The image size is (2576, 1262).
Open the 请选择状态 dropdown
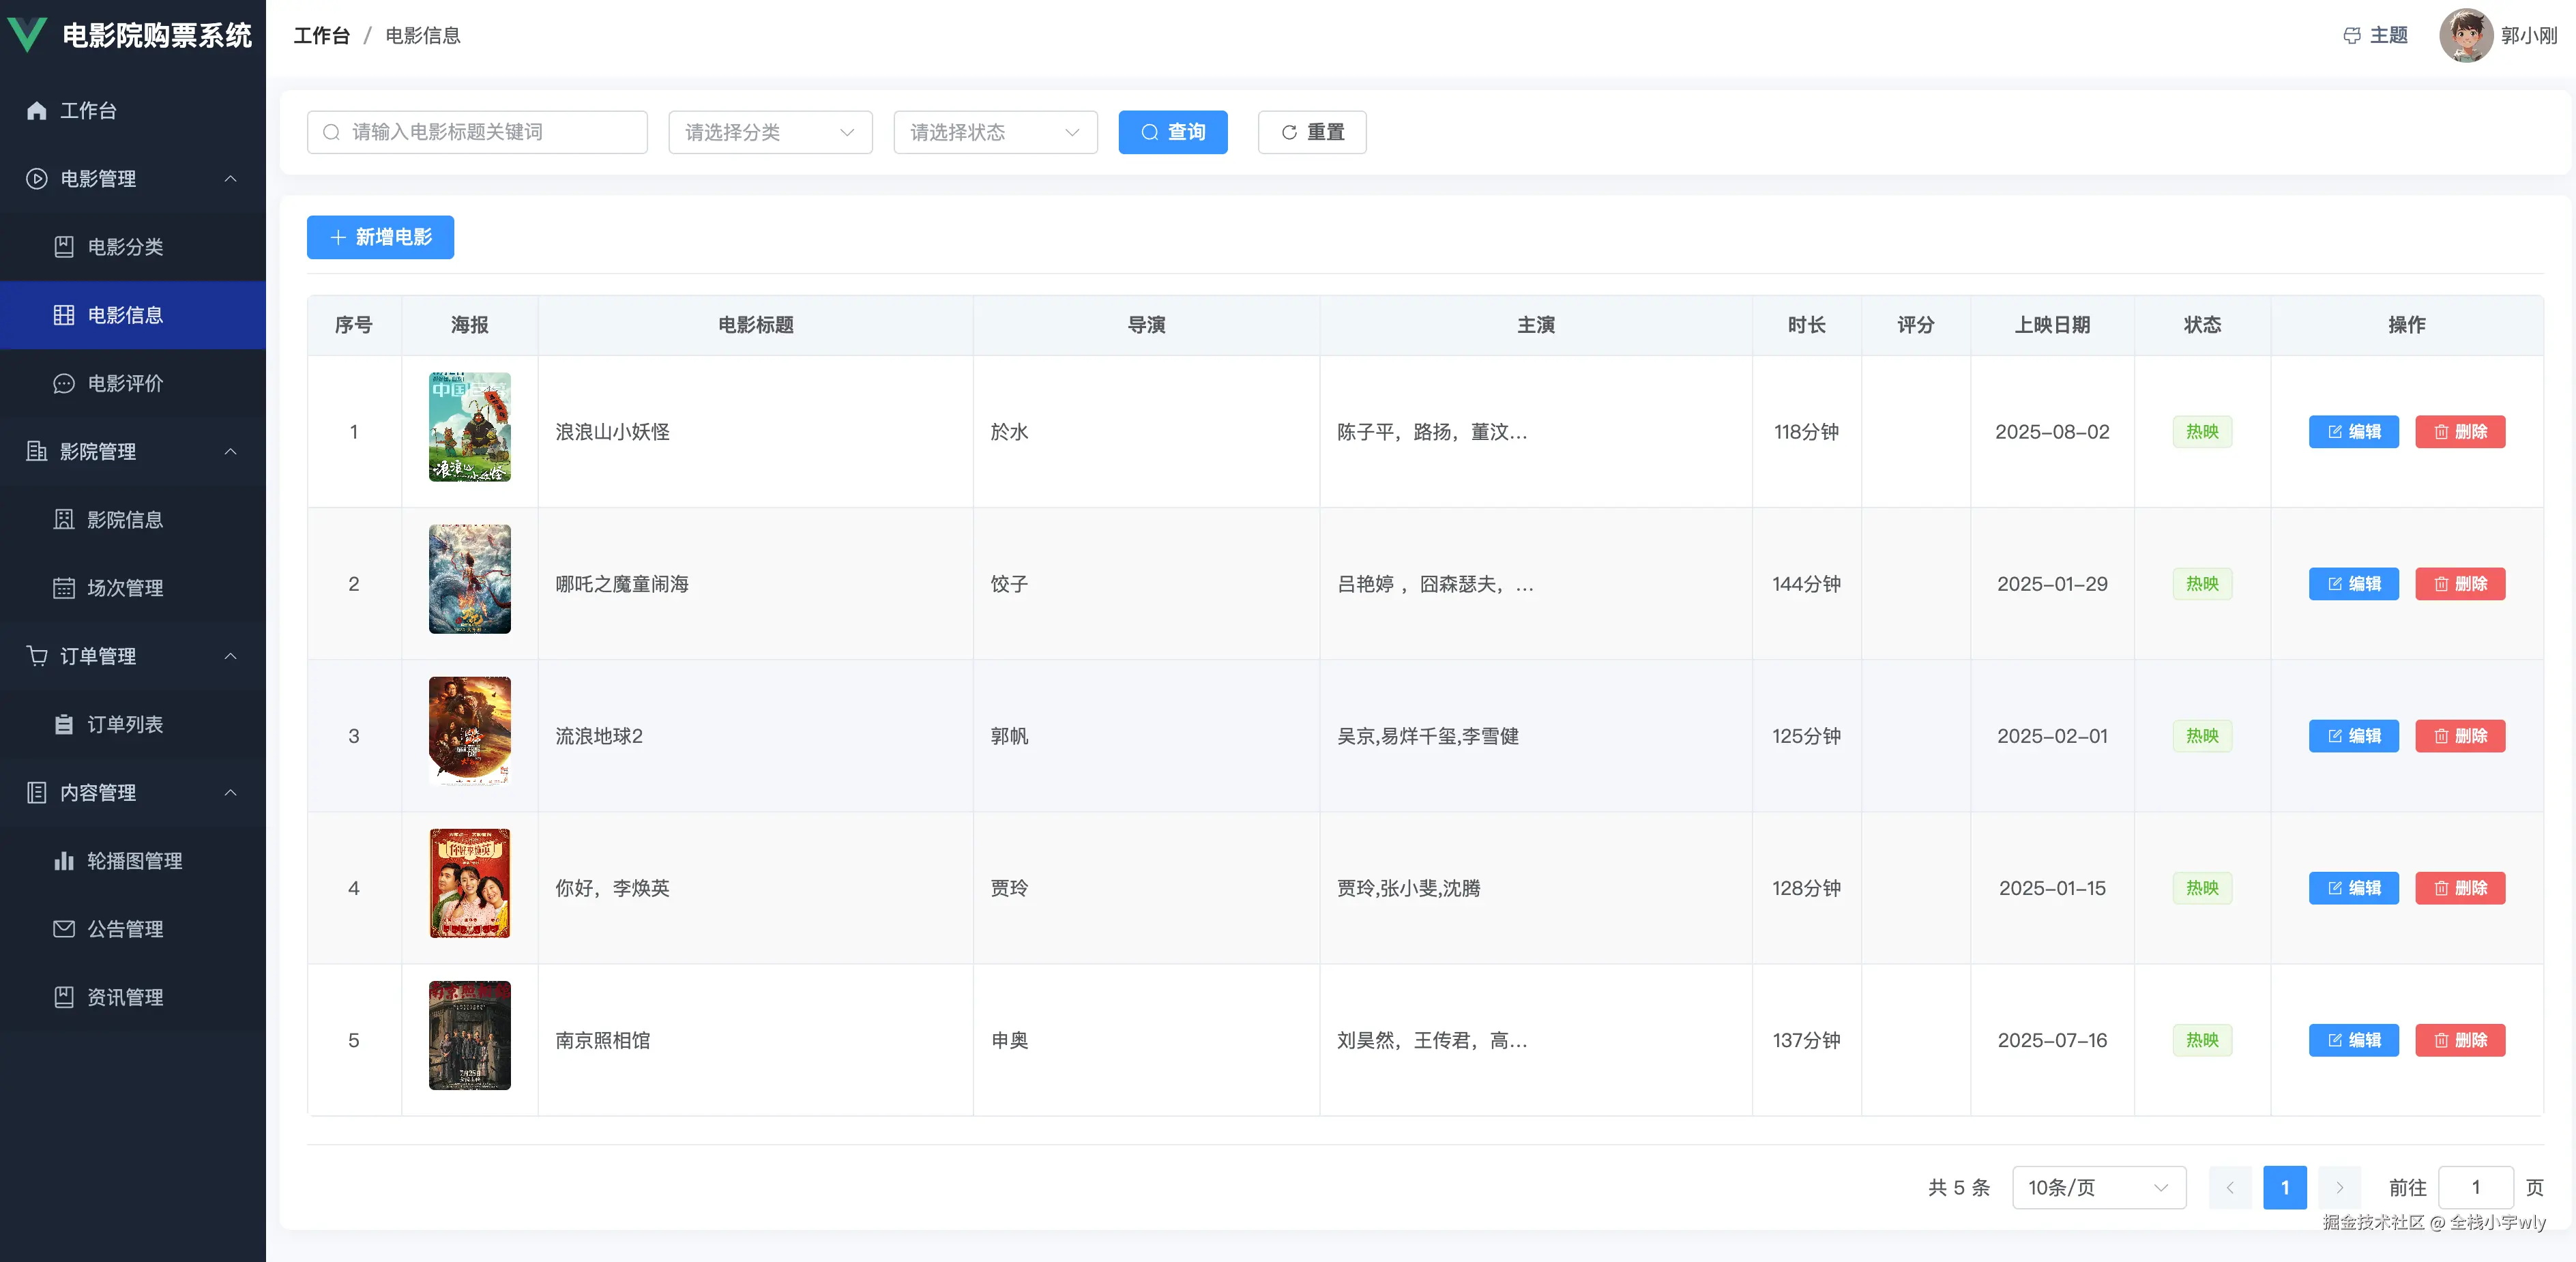point(995,132)
